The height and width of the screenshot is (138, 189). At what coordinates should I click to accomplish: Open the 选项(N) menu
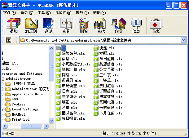click(x=82, y=13)
